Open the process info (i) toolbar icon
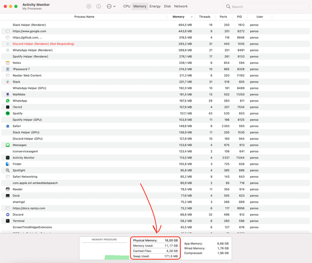 click(x=99, y=6)
